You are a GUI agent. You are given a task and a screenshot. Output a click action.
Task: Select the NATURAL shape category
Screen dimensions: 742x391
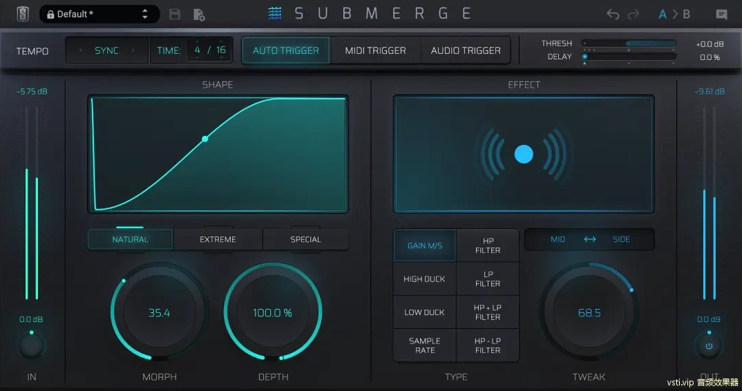(130, 239)
